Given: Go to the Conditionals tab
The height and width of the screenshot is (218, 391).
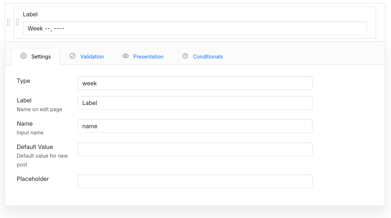Looking at the screenshot, I should (x=208, y=57).
